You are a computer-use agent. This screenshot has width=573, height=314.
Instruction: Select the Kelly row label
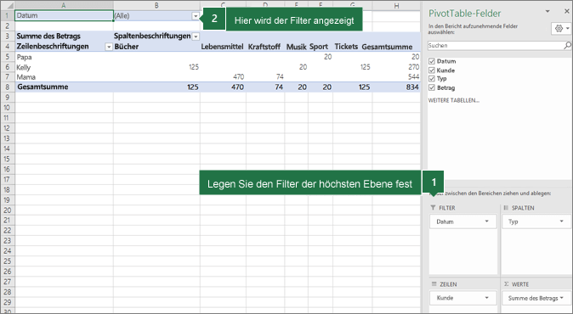[24, 67]
